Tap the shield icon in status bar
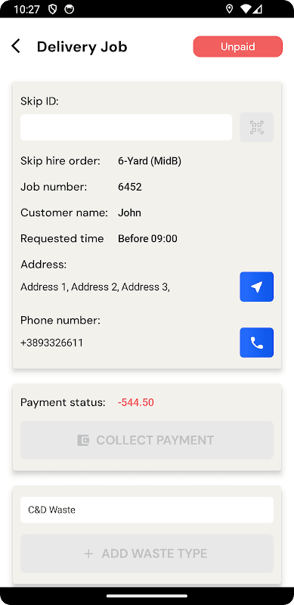The image size is (294, 605). 53,9
